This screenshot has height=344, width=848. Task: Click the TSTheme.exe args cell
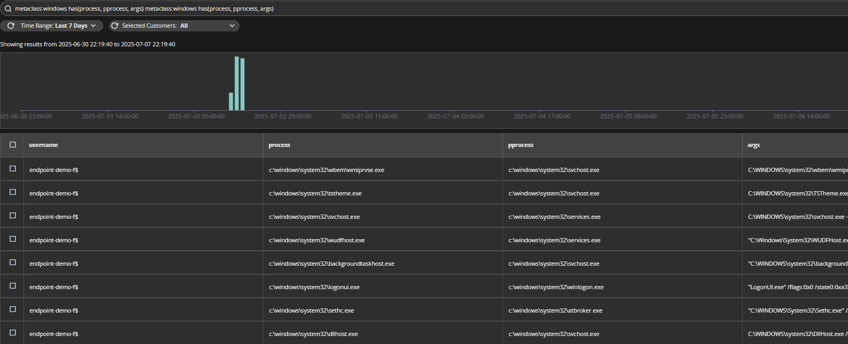tap(795, 193)
